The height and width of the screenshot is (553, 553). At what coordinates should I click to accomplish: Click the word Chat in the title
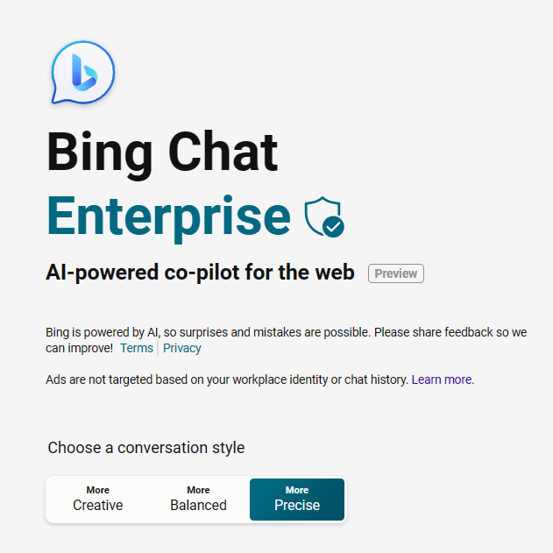[x=223, y=151]
